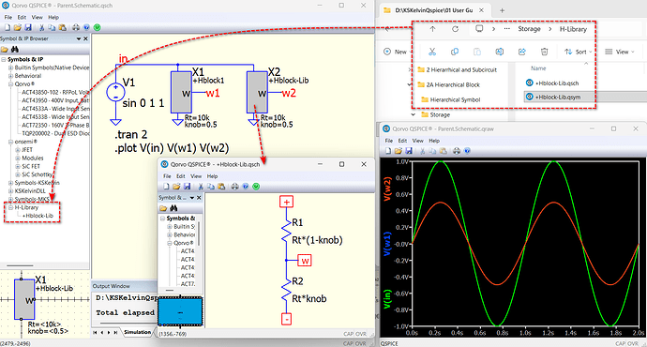The width and height of the screenshot is (647, 347).
Task: Click folder icon in main Symbol & IP Browser
Action: [5, 50]
